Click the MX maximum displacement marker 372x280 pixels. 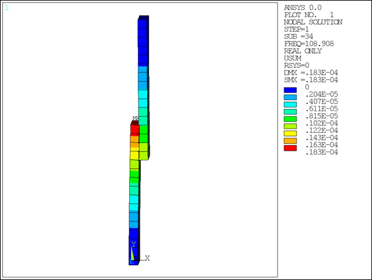(x=135, y=119)
